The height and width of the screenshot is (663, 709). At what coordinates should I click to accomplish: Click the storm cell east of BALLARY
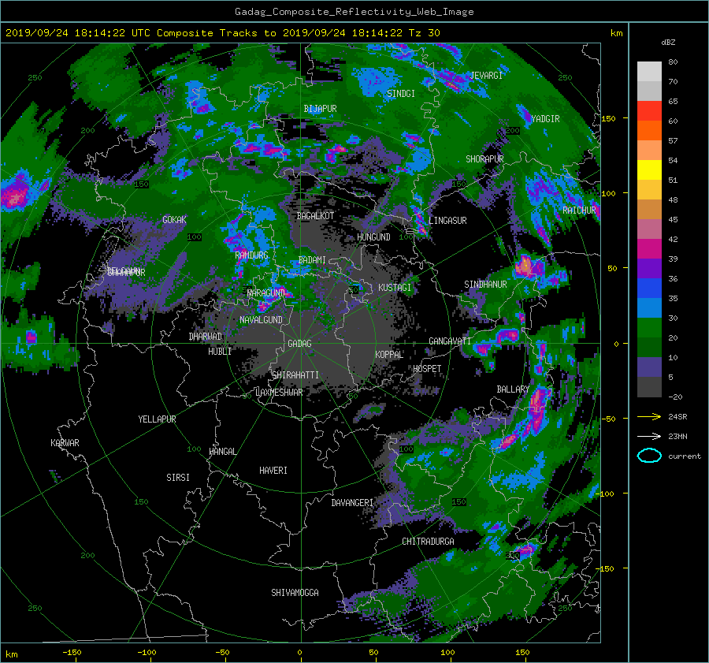pos(537,404)
